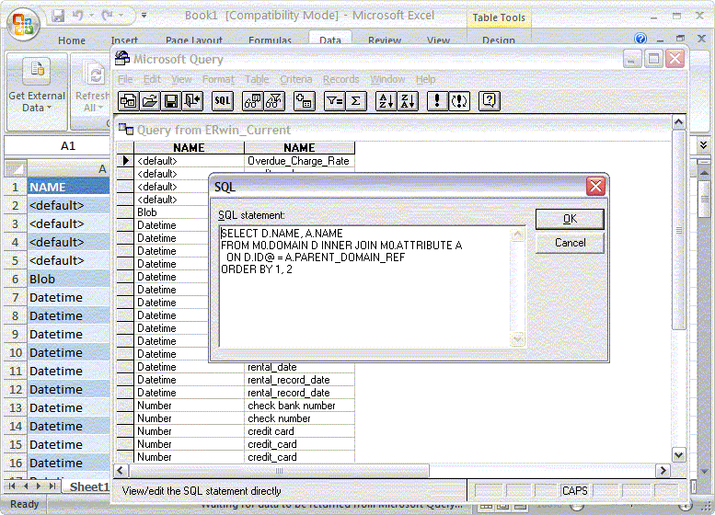The height and width of the screenshot is (515, 715).
Task: Select the Overdue_Charge_Rate cell
Action: click(299, 161)
